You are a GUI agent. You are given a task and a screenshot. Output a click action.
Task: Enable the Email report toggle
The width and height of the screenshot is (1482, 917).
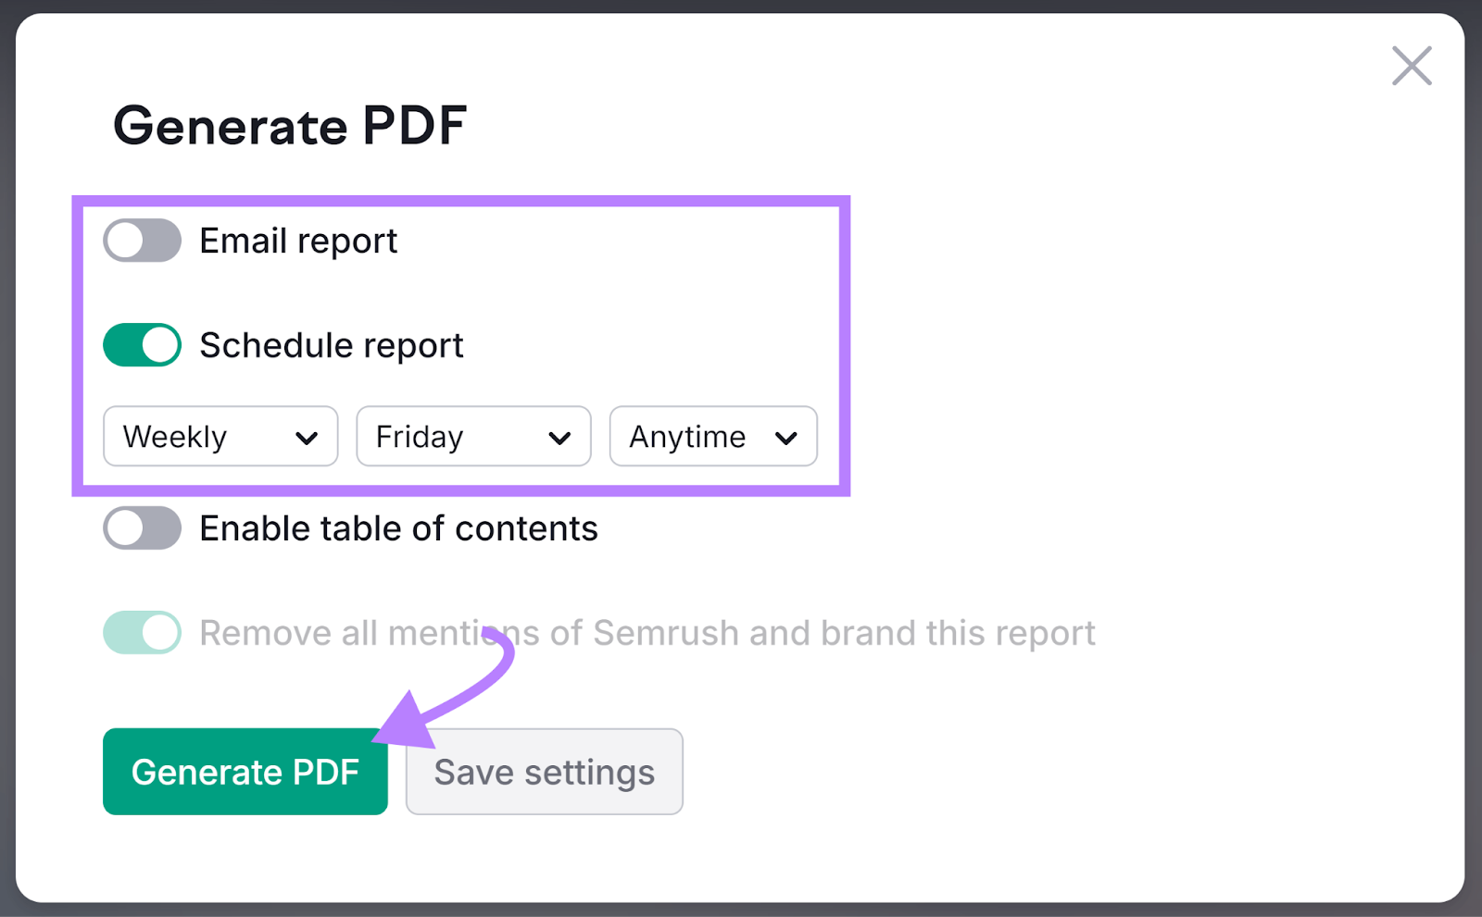tap(141, 242)
